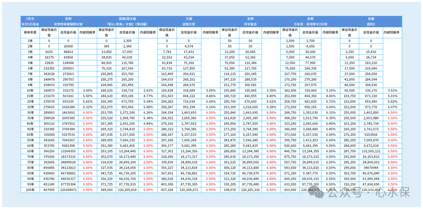The height and width of the screenshot is (209, 423).
Task: Click the '2.91%' return rate cell
Action: click(x=148, y=90)
